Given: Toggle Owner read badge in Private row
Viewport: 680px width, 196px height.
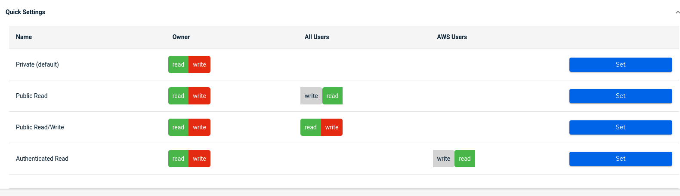Looking at the screenshot, I should 178,64.
